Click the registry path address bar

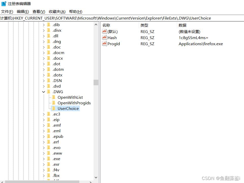[122, 18]
